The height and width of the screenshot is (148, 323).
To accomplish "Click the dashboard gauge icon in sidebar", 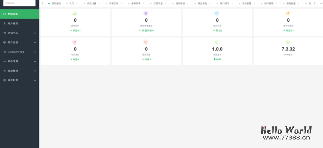I will click(4, 14).
